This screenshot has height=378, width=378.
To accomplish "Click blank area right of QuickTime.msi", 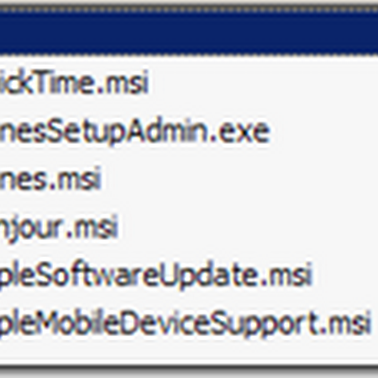I will 263,82.
